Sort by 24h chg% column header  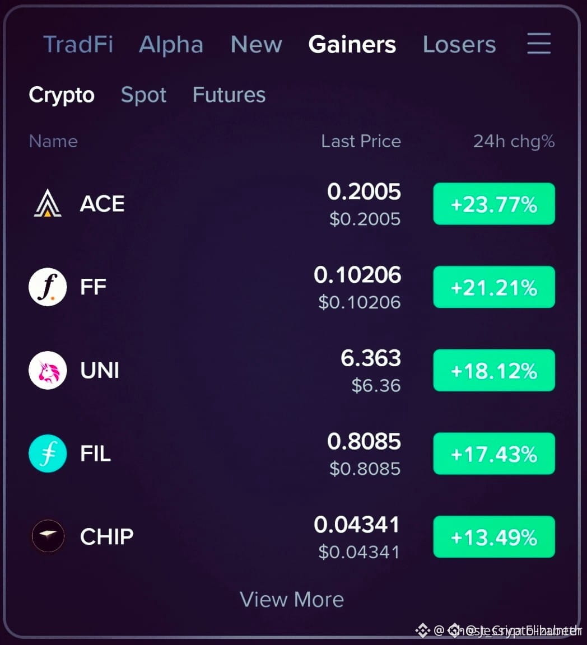[514, 141]
